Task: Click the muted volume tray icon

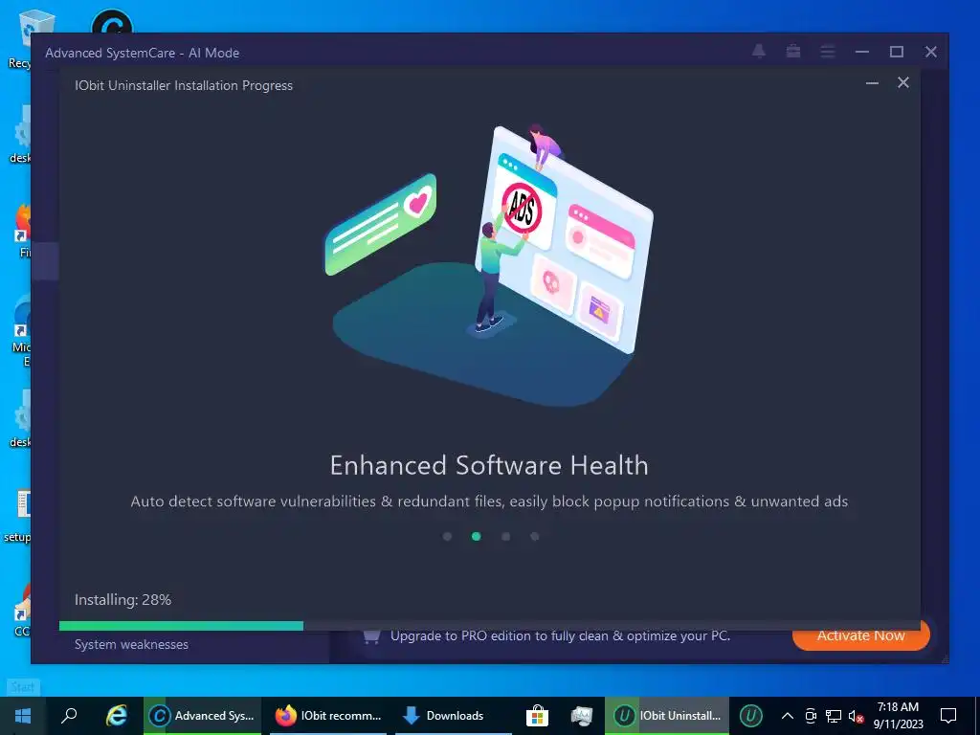Action: click(x=856, y=716)
